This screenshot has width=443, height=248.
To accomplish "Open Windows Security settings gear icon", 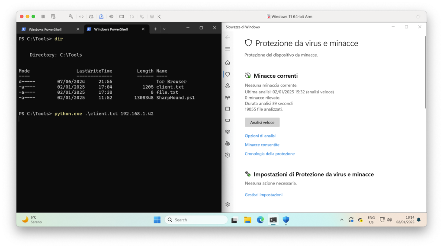I will (x=228, y=204).
